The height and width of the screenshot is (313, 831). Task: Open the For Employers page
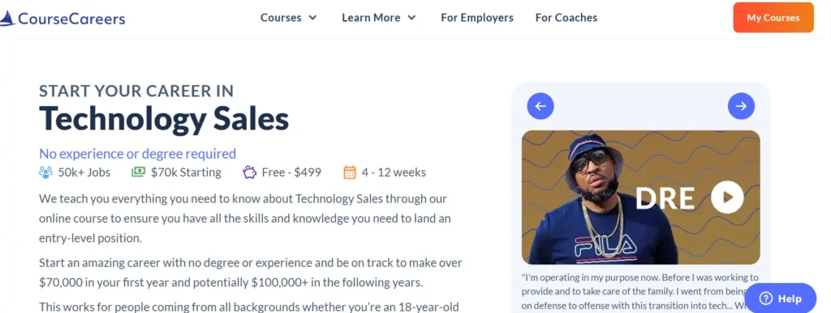pyautogui.click(x=477, y=18)
